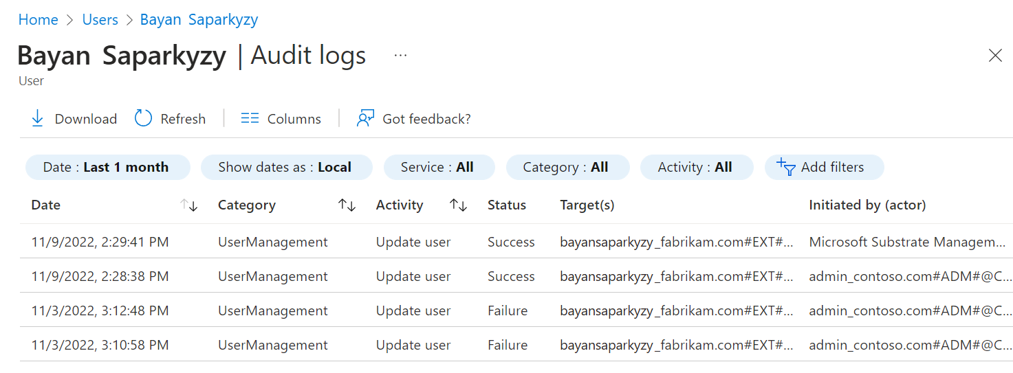Open the Category All filter pill
Image resolution: width=1013 pixels, height=373 pixels.
click(567, 167)
